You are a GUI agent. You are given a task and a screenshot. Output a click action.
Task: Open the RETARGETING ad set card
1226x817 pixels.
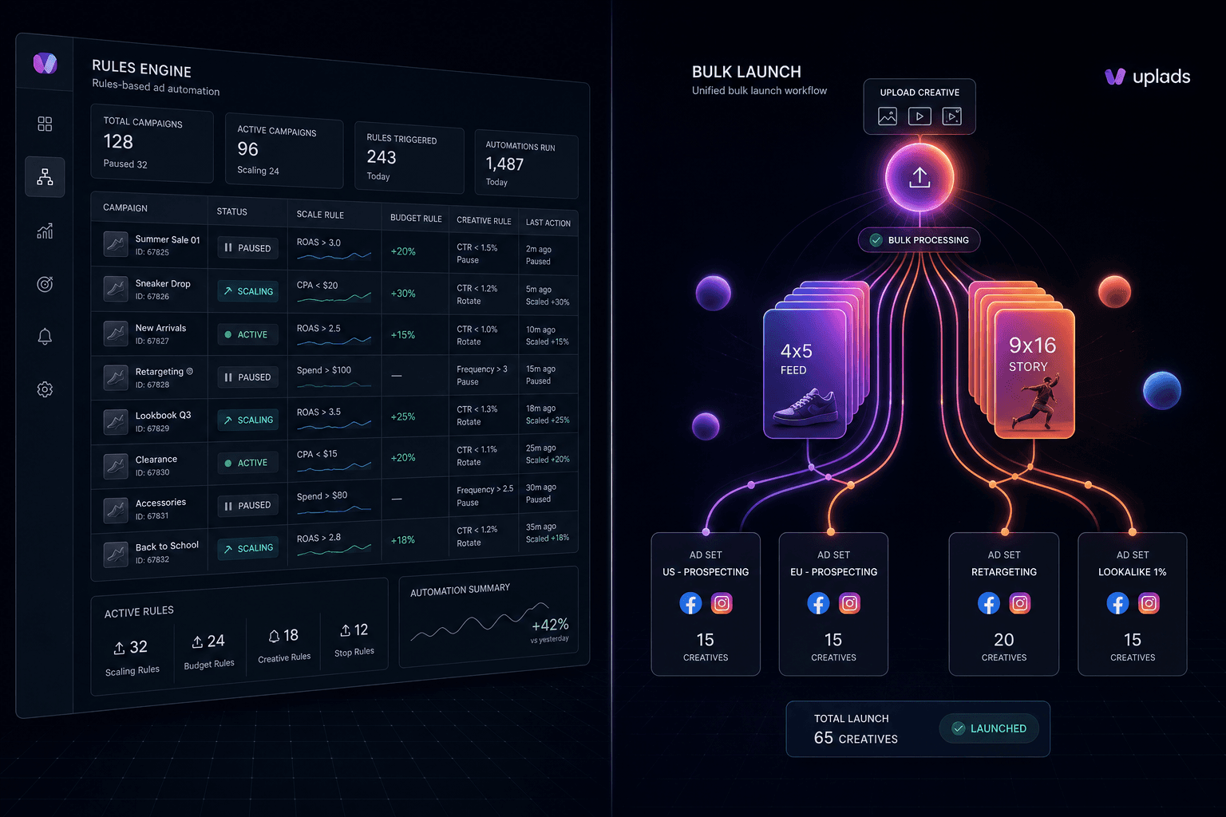click(1004, 604)
